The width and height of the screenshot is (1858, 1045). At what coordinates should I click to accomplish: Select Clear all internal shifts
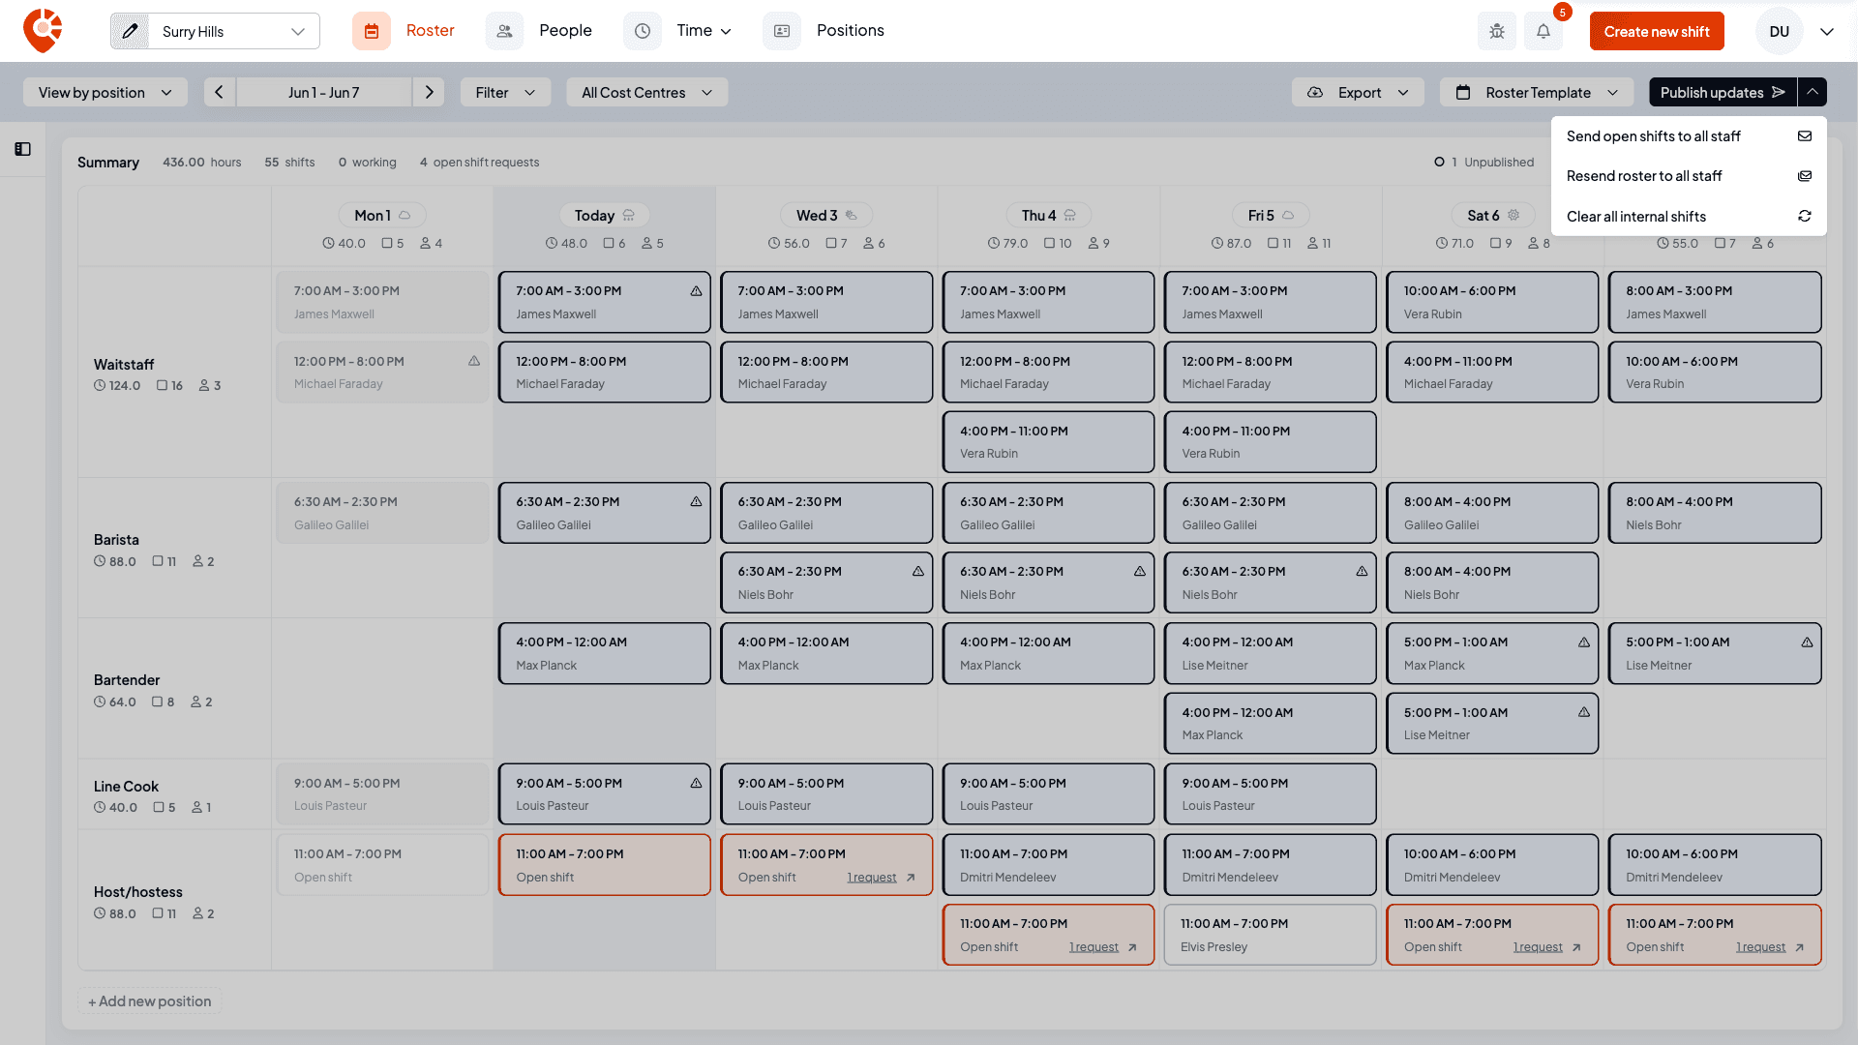point(1689,216)
